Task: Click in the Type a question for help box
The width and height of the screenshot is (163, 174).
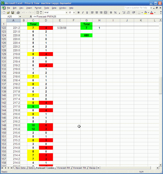Action: 137,8
